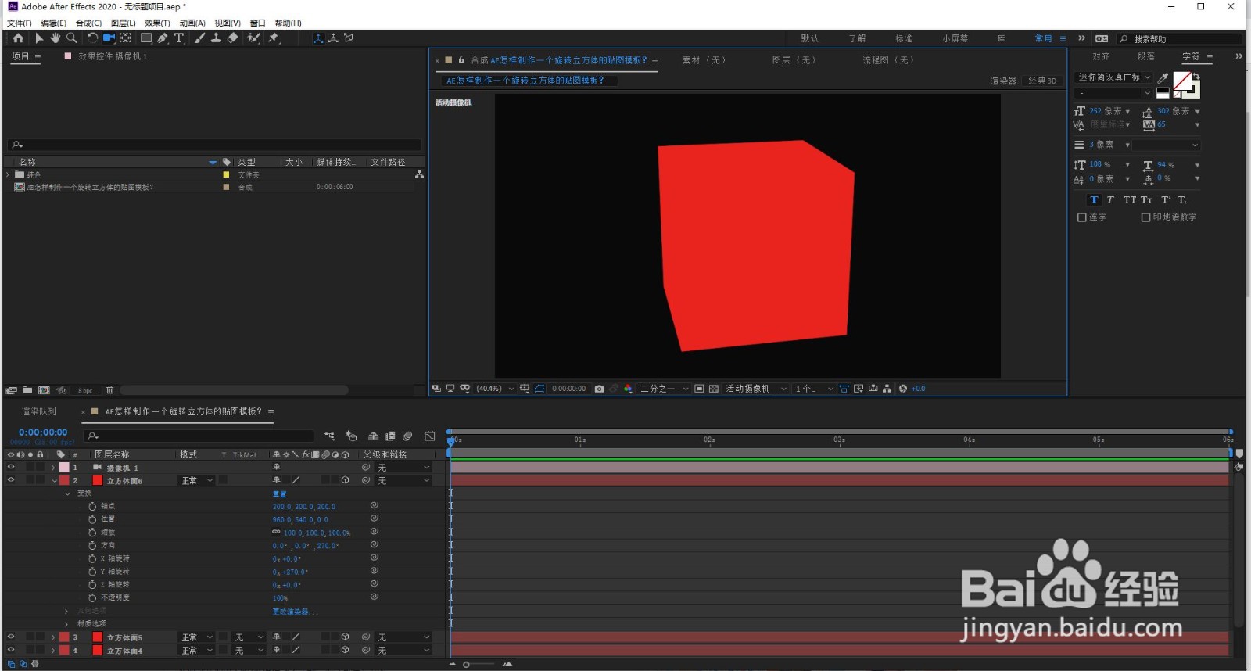Screen dimensions: 1251x671
Task: Select the Clone Stamp tool
Action: pyautogui.click(x=216, y=38)
